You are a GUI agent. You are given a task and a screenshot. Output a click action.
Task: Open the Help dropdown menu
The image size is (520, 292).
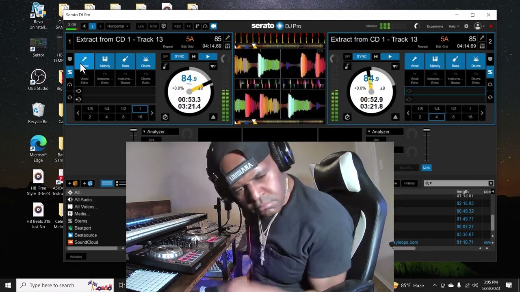[453, 26]
